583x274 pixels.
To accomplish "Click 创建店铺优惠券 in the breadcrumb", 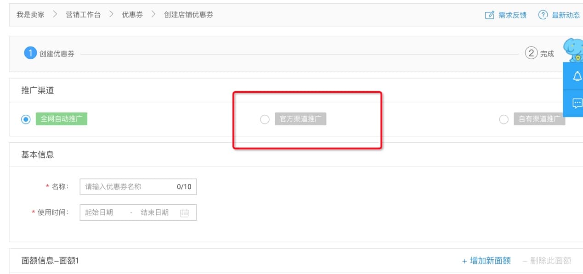I will tap(188, 15).
